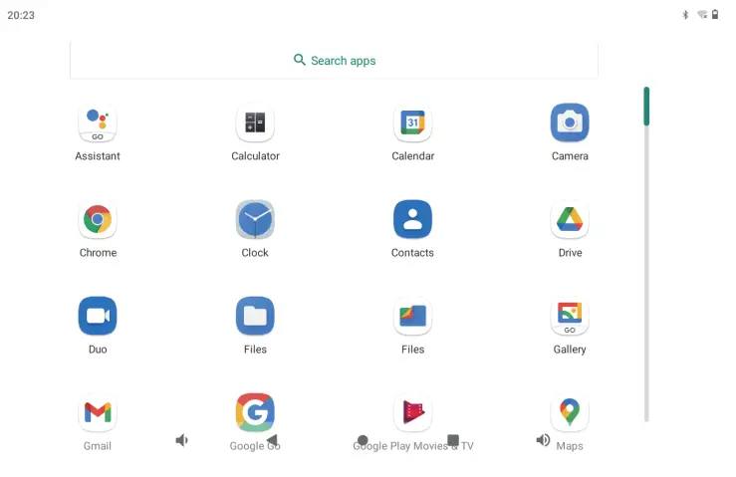This screenshot has height=477, width=736.
Task: Launch the Camera app
Action: pyautogui.click(x=570, y=123)
